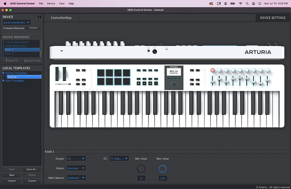Expand the User Templates tree node
291x189 pixels.
3,81
